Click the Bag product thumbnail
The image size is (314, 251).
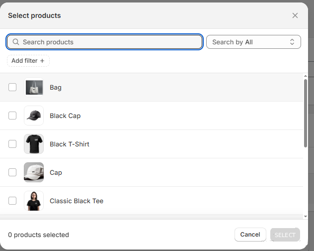34,88
